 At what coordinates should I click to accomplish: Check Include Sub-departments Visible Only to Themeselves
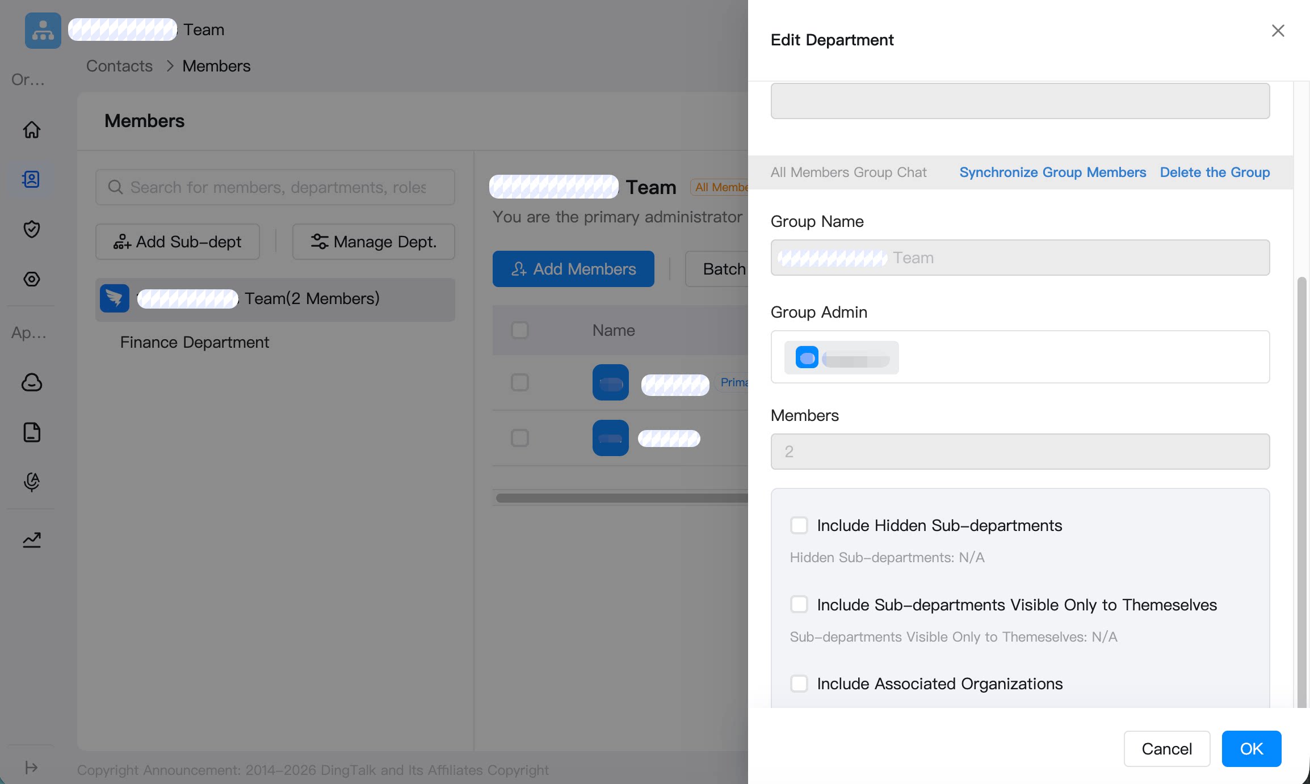click(x=799, y=604)
